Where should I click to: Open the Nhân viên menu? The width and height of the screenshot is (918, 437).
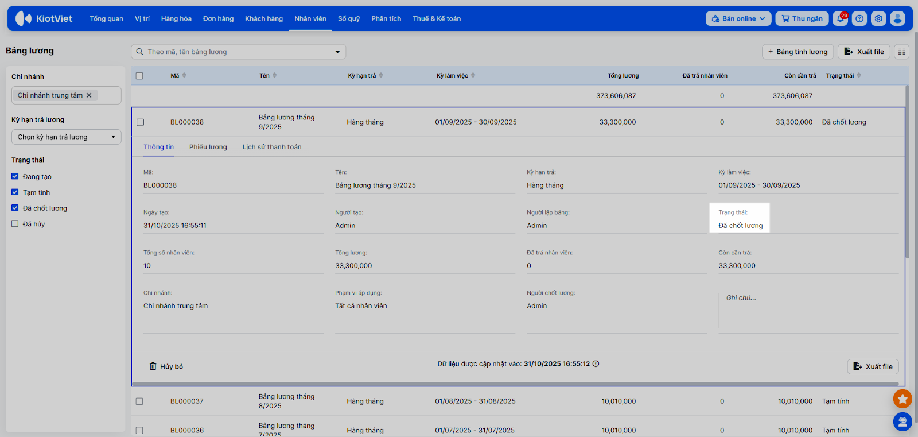[x=310, y=18]
